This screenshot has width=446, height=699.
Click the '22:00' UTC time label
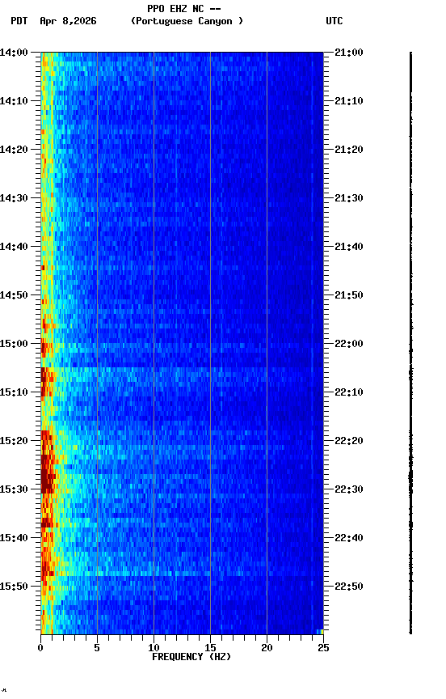[349, 344]
